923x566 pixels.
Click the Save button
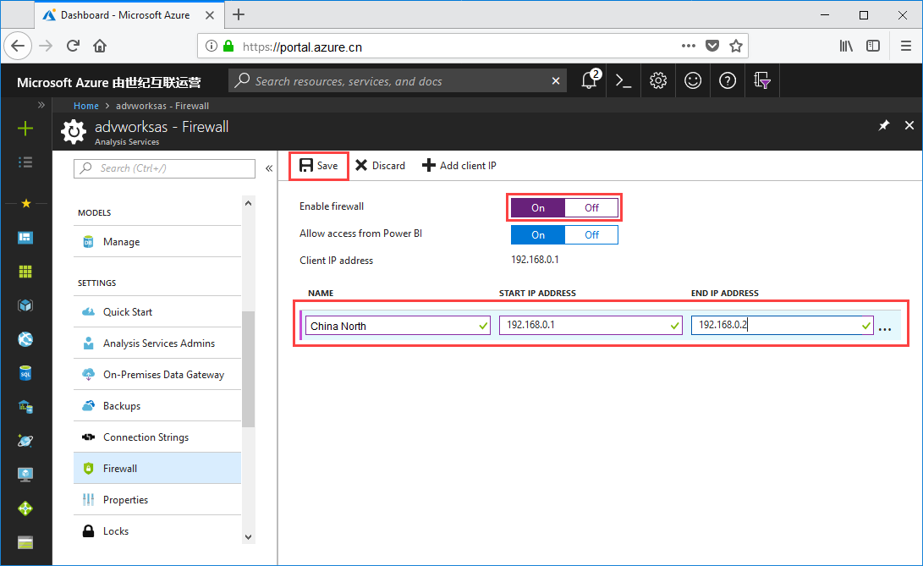click(318, 166)
